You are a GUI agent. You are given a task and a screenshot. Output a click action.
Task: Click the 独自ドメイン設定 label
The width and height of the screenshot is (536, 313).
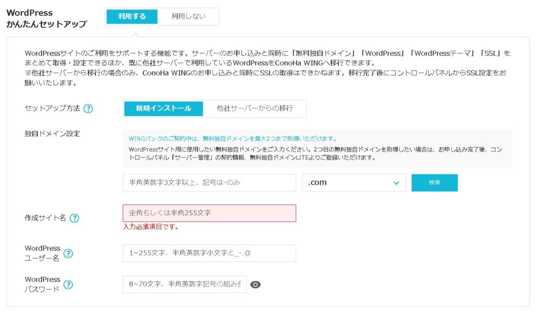point(52,134)
